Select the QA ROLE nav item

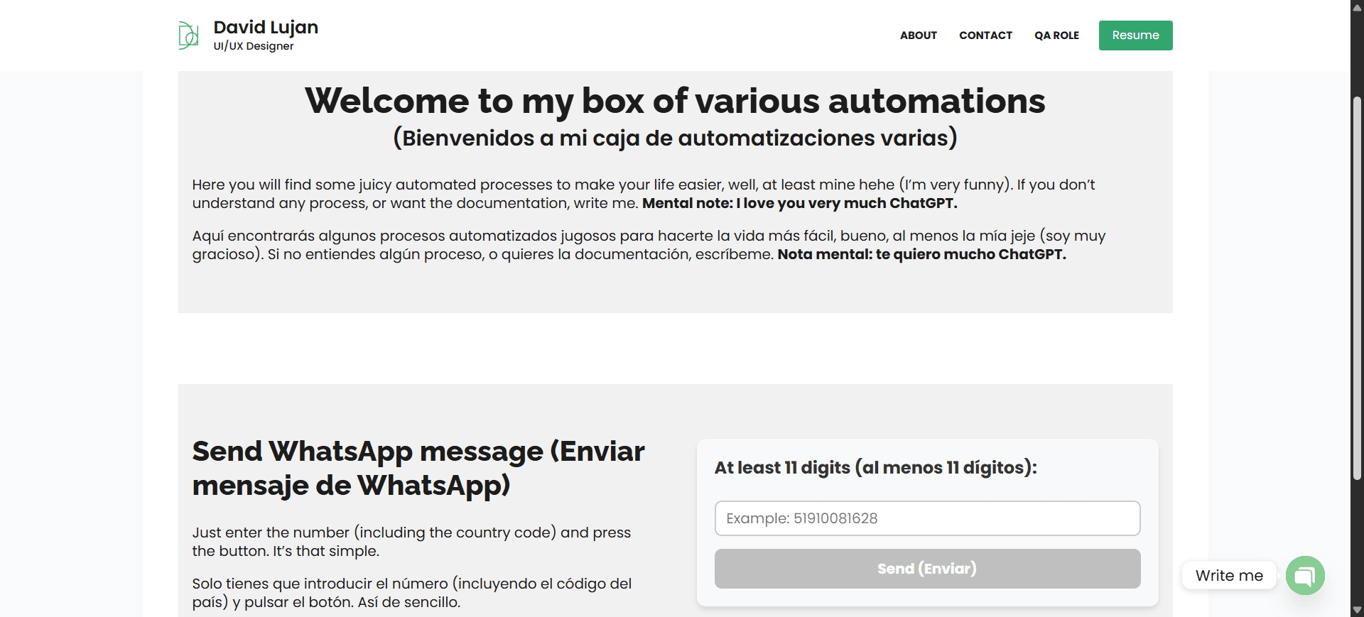pos(1056,36)
